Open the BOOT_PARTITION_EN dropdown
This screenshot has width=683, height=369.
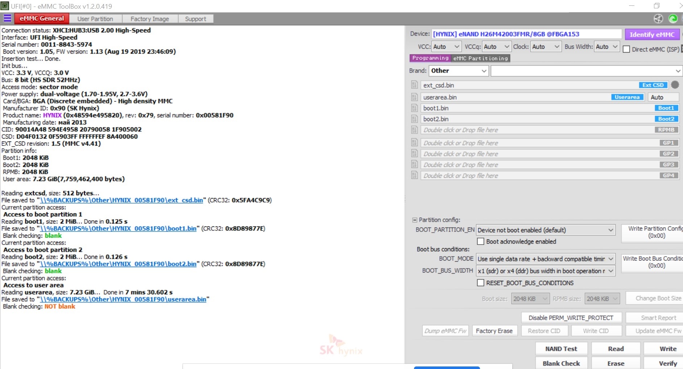[546, 230]
